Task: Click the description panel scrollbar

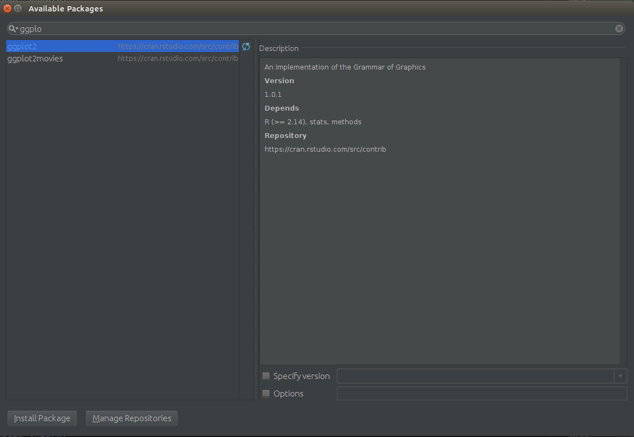Action: tap(623, 211)
